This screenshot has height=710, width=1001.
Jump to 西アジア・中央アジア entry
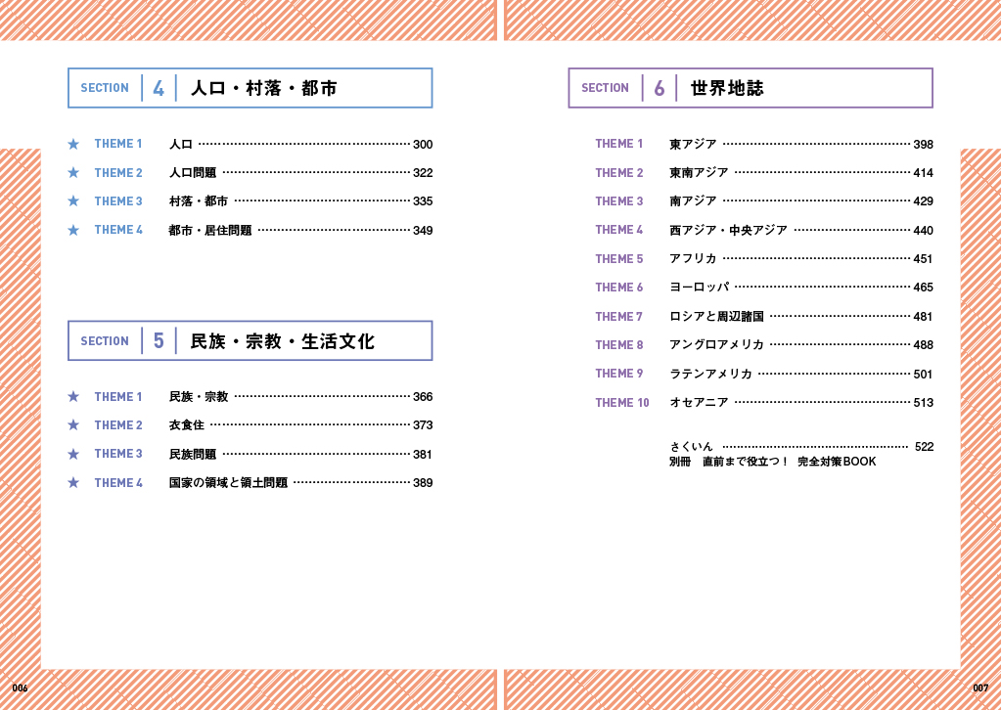[x=728, y=231]
